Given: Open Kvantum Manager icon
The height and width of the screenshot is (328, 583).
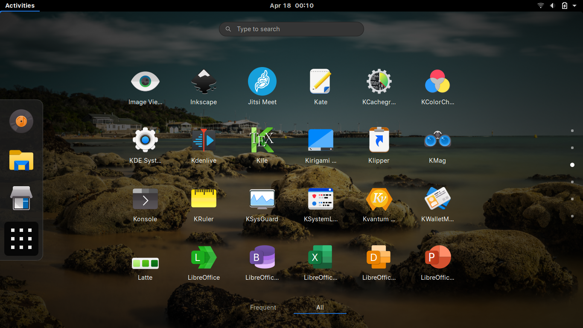Looking at the screenshot, I should [379, 199].
